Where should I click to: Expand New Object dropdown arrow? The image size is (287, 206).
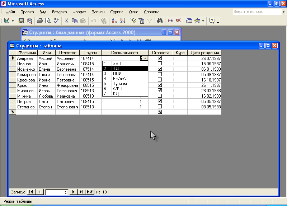(203, 21)
